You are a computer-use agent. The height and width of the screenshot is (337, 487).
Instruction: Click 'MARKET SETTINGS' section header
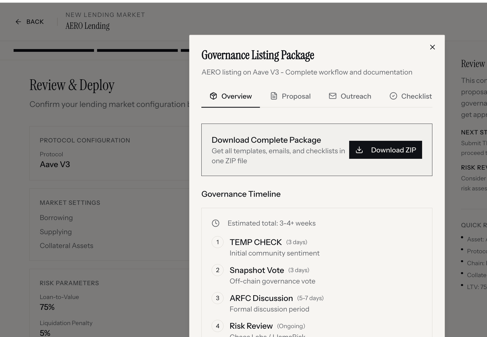click(70, 203)
